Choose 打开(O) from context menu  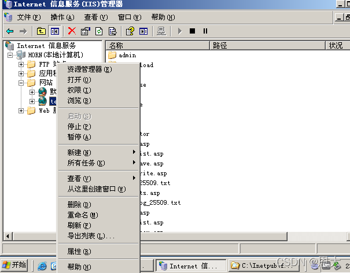click(98, 80)
